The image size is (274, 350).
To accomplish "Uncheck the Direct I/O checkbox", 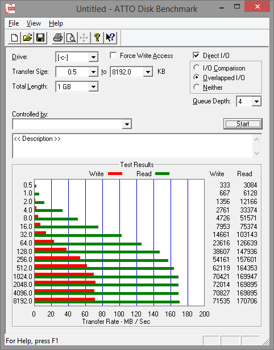I will [196, 55].
